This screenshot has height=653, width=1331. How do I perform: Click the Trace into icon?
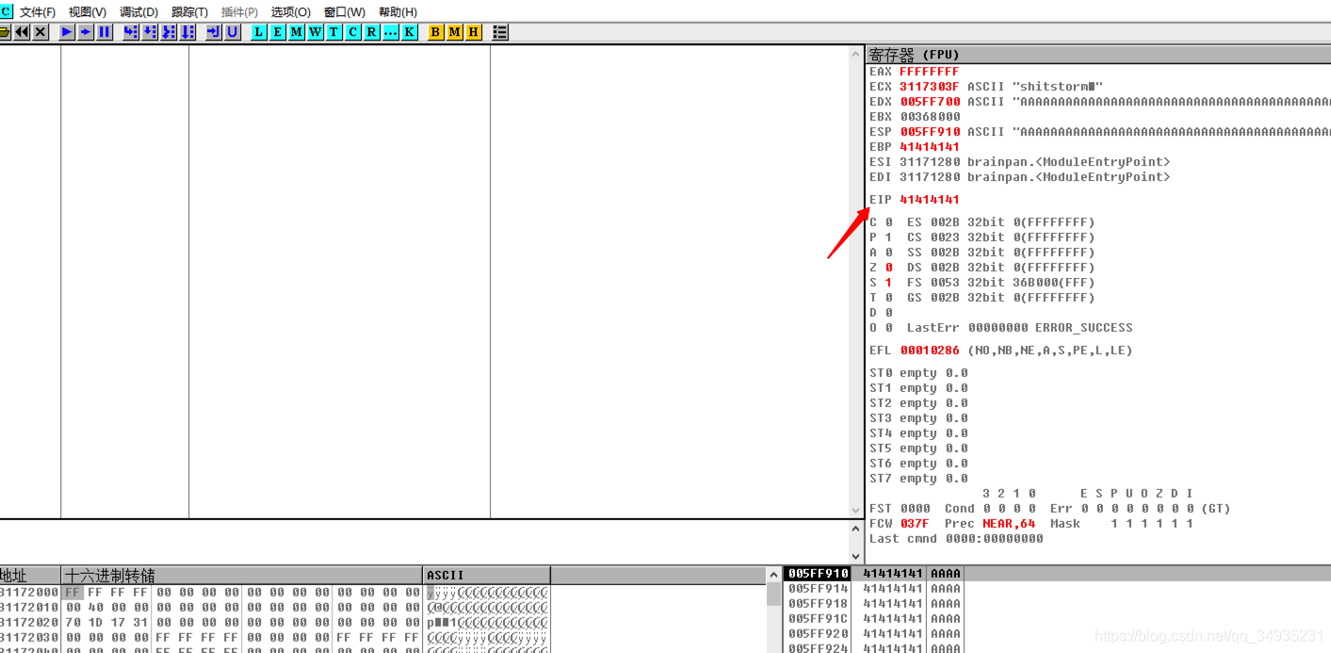(x=169, y=32)
